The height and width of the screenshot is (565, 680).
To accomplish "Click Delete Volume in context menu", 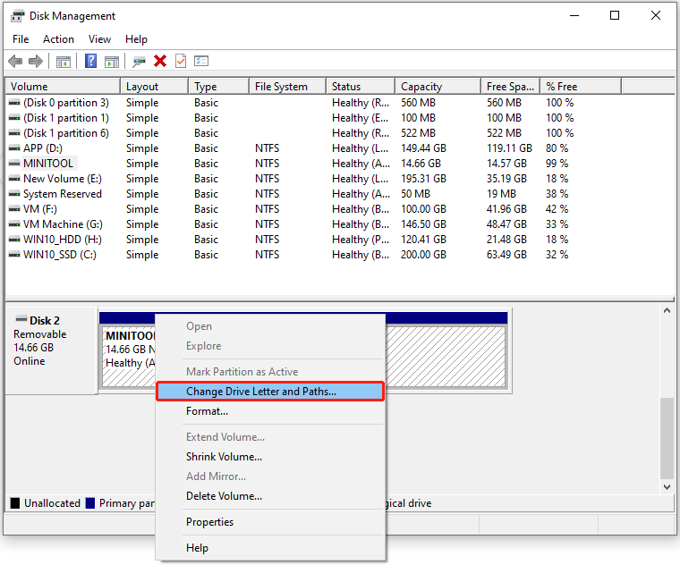I will [224, 496].
